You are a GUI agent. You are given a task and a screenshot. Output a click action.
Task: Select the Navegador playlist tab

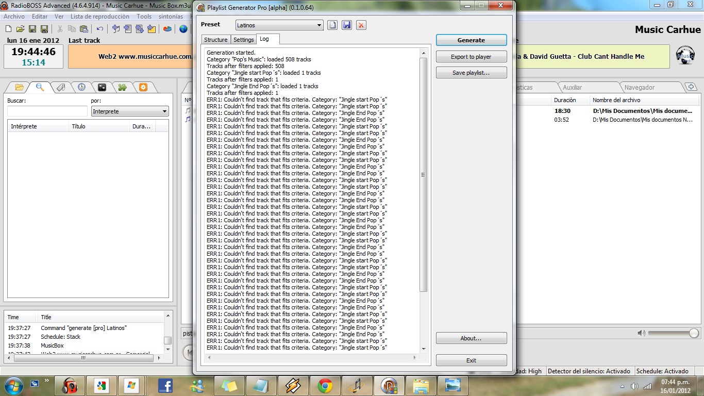click(650, 88)
